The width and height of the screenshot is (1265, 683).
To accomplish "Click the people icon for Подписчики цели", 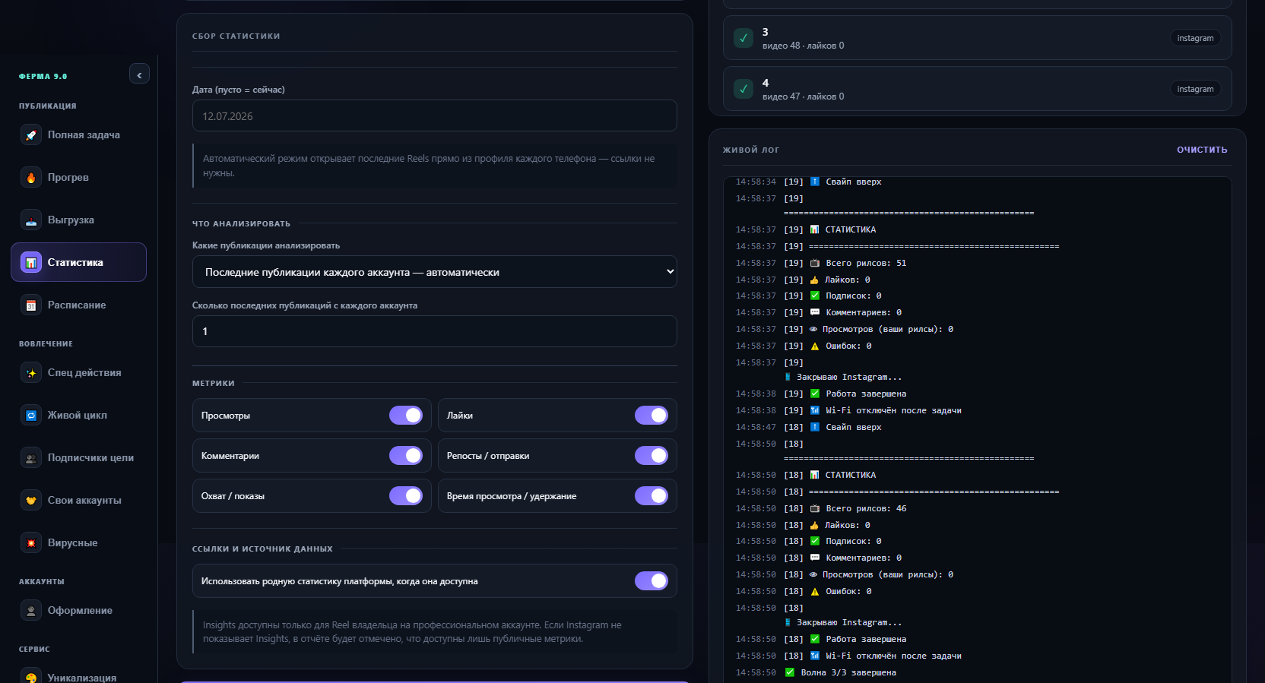I will [31, 458].
